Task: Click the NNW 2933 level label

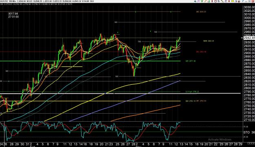Action: (208, 41)
